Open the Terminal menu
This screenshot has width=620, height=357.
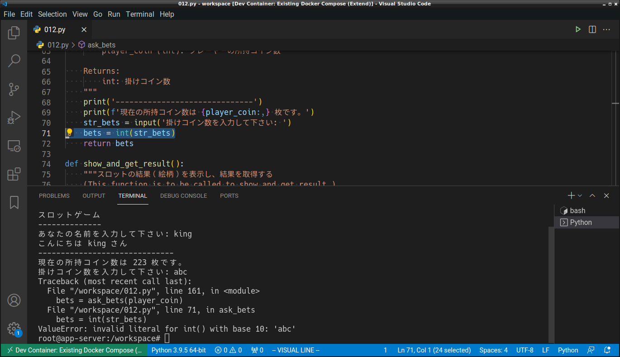(140, 14)
